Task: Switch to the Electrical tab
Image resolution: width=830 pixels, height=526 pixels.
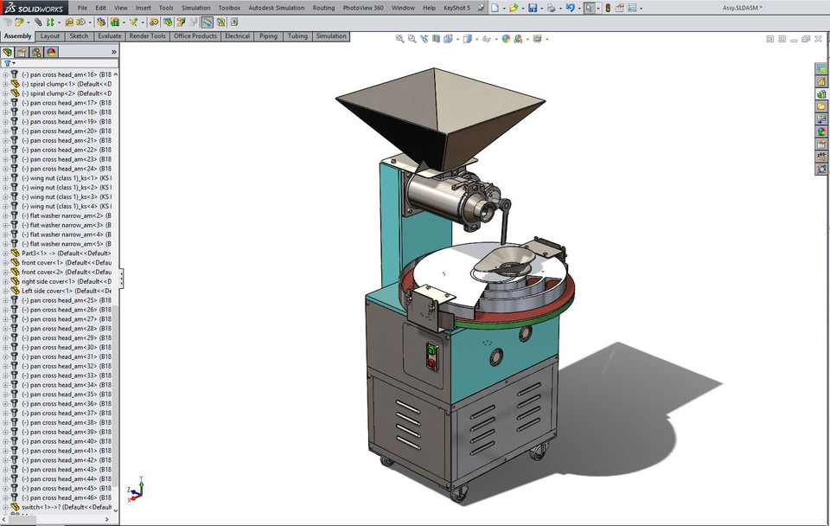Action: [237, 36]
